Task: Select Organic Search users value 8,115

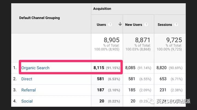Action: [99, 68]
